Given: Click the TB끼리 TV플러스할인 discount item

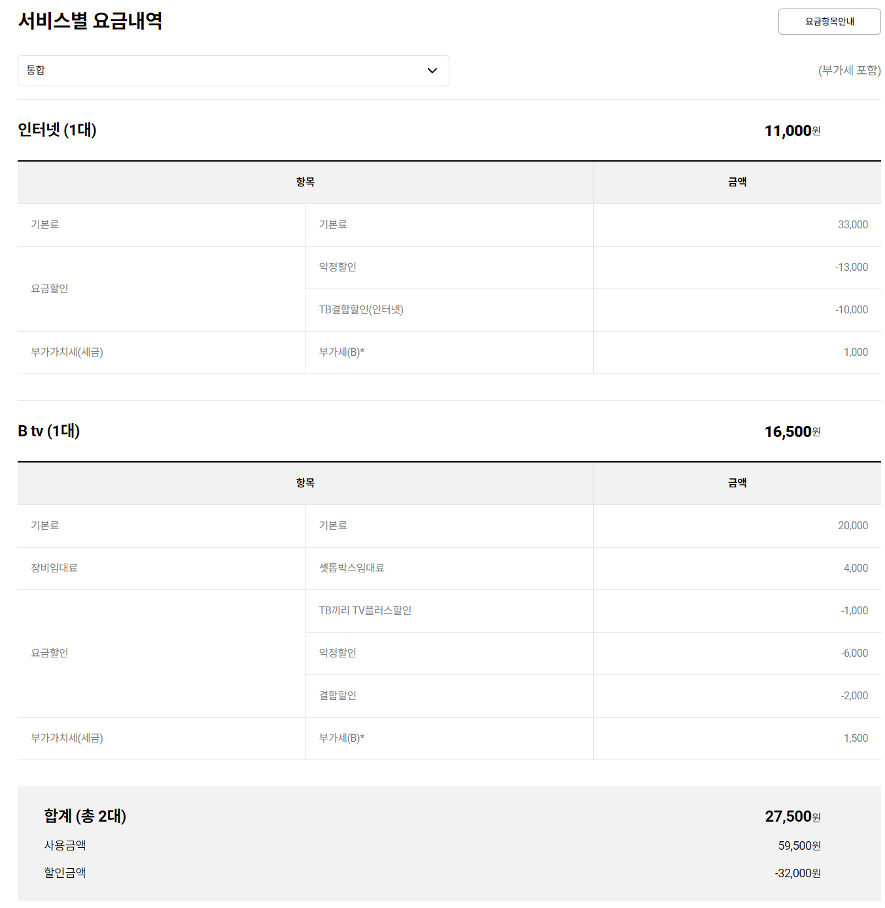Looking at the screenshot, I should pos(365,611).
